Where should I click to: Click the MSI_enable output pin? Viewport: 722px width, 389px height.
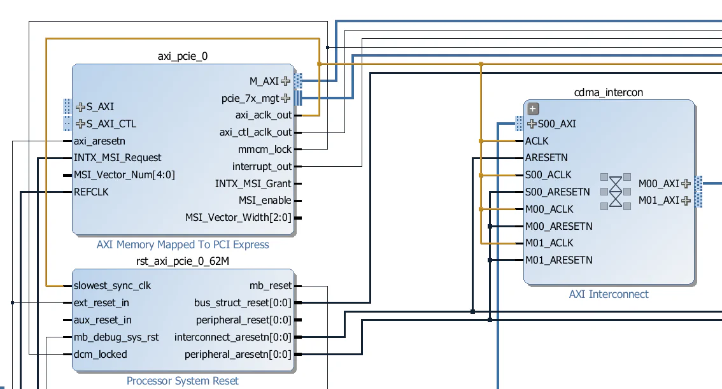tap(298, 200)
